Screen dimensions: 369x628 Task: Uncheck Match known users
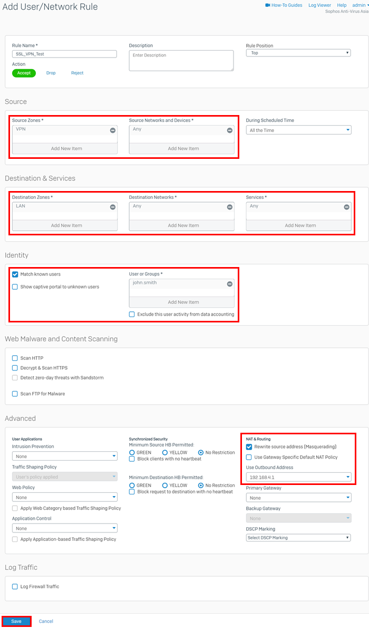pyautogui.click(x=14, y=274)
